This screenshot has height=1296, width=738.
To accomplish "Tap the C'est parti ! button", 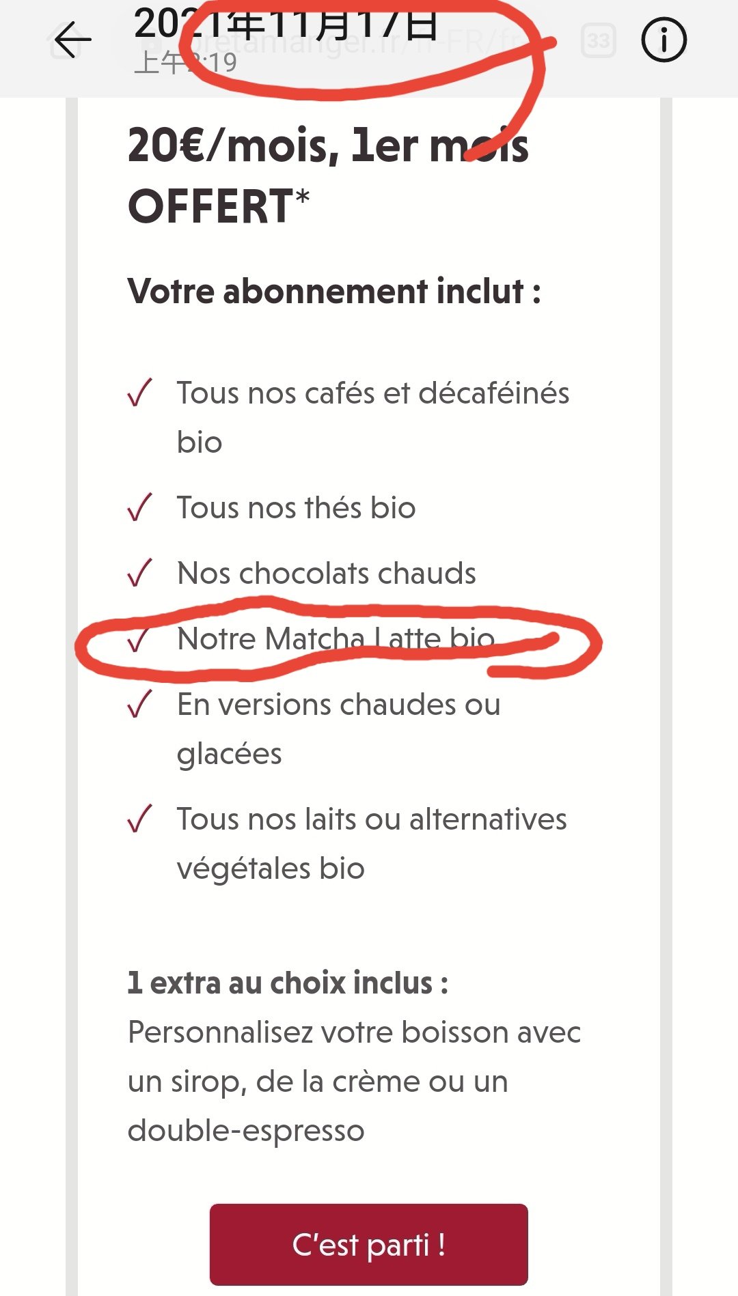I will 369,1244.
